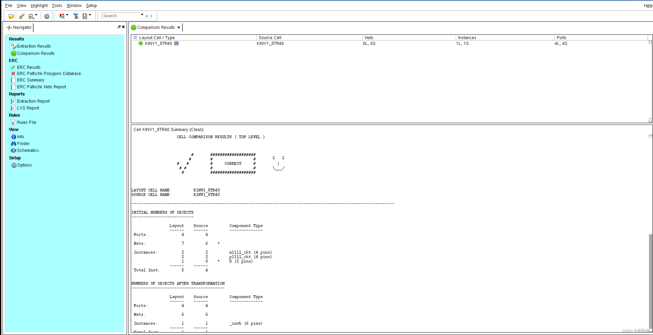Click the cell icon beside KINV1_8TR40
The height and width of the screenshot is (335, 653).
[176, 43]
